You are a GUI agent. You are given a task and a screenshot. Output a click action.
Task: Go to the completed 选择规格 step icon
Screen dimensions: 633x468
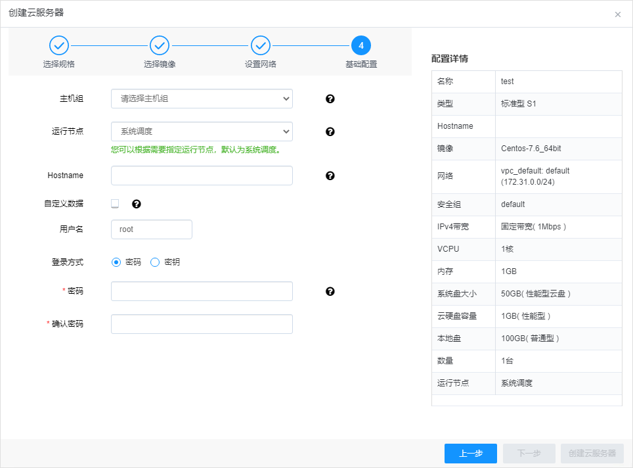click(59, 45)
